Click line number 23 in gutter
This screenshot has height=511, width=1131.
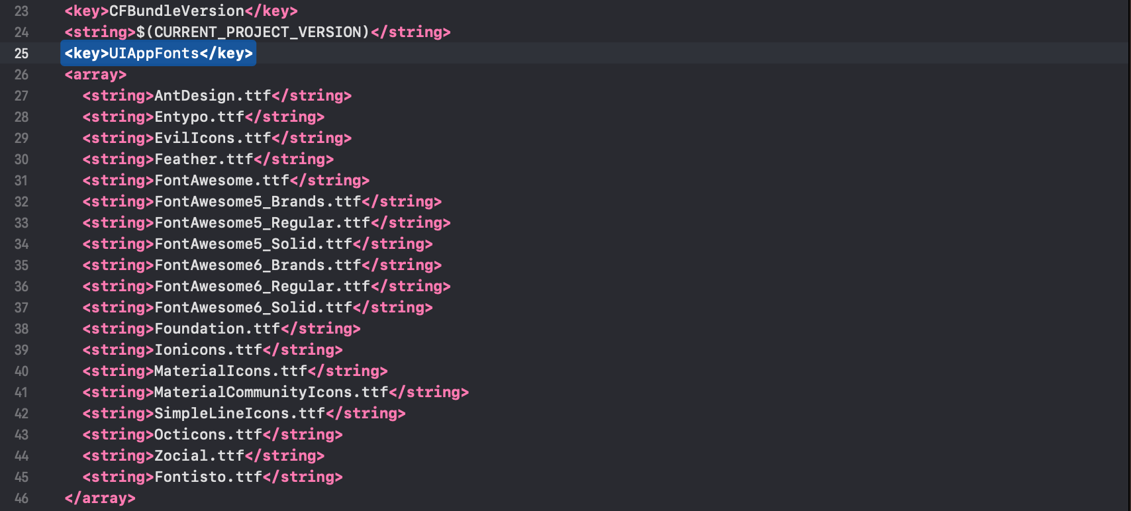click(x=22, y=11)
